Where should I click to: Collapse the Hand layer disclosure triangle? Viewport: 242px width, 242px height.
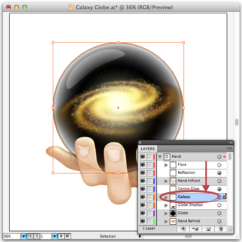(x=160, y=157)
